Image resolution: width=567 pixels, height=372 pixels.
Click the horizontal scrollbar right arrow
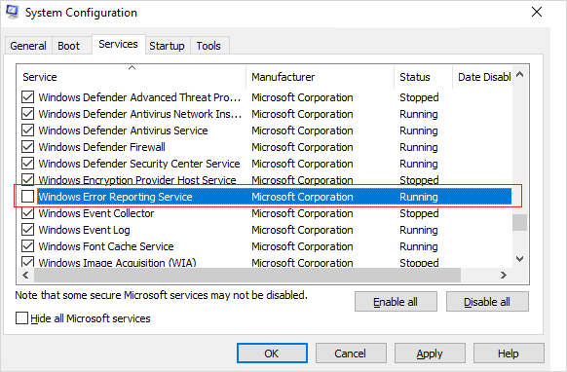point(503,276)
